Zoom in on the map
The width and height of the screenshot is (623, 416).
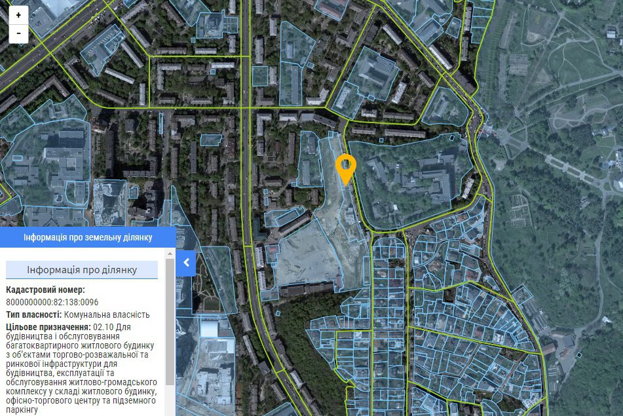[18, 14]
